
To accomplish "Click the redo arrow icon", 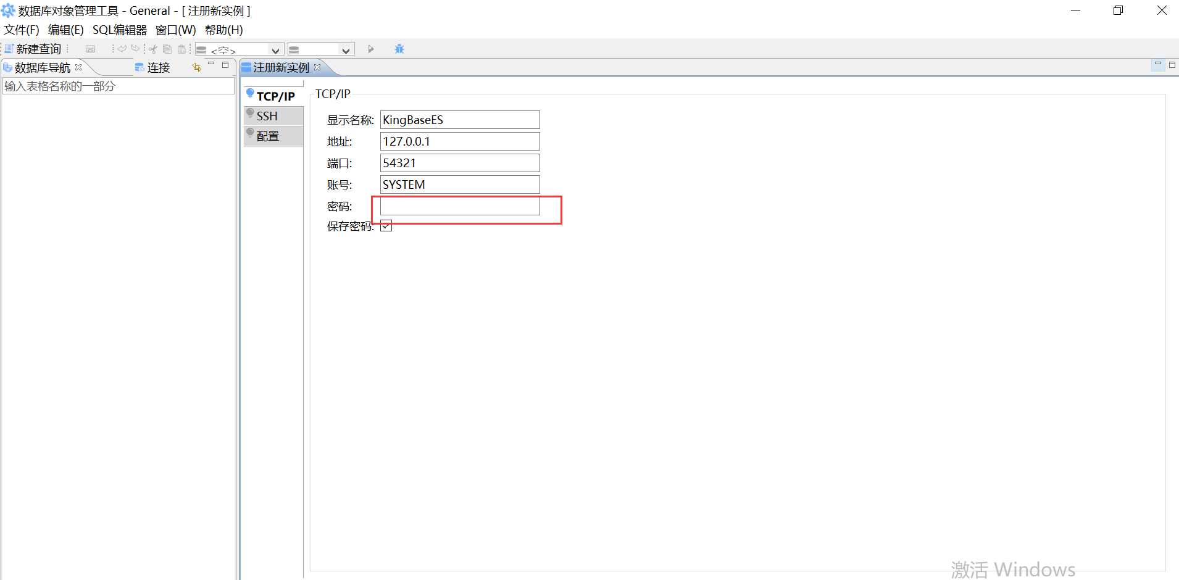I will click(x=135, y=49).
